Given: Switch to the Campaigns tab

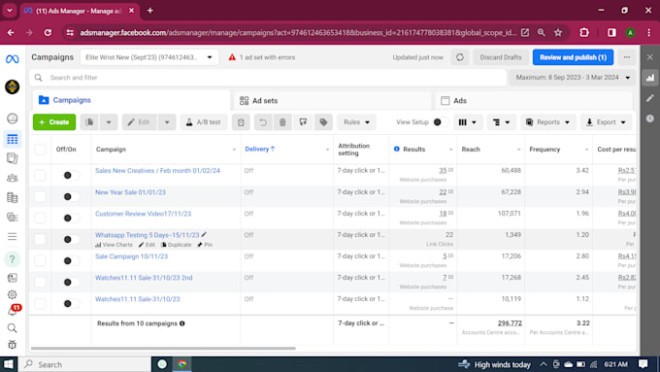Looking at the screenshot, I should point(131,100).
